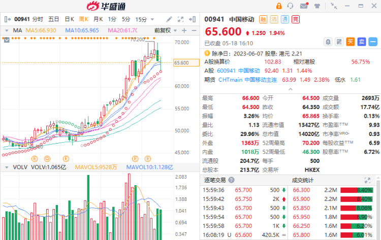Open the skin theme shirt icon
This screenshot has height=240, width=381.
[317, 6]
